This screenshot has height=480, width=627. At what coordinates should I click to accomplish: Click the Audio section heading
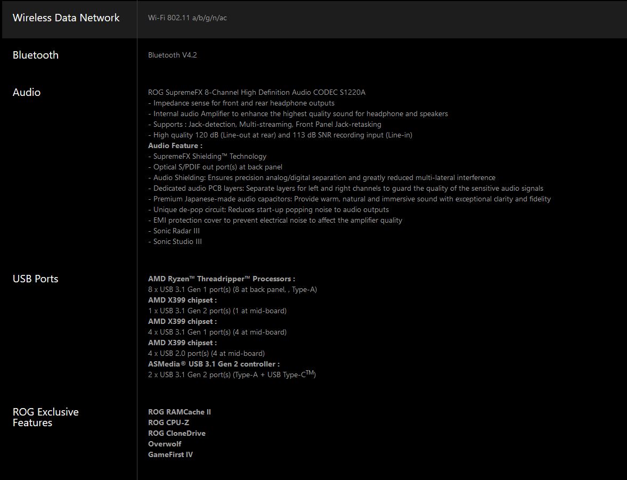point(27,93)
